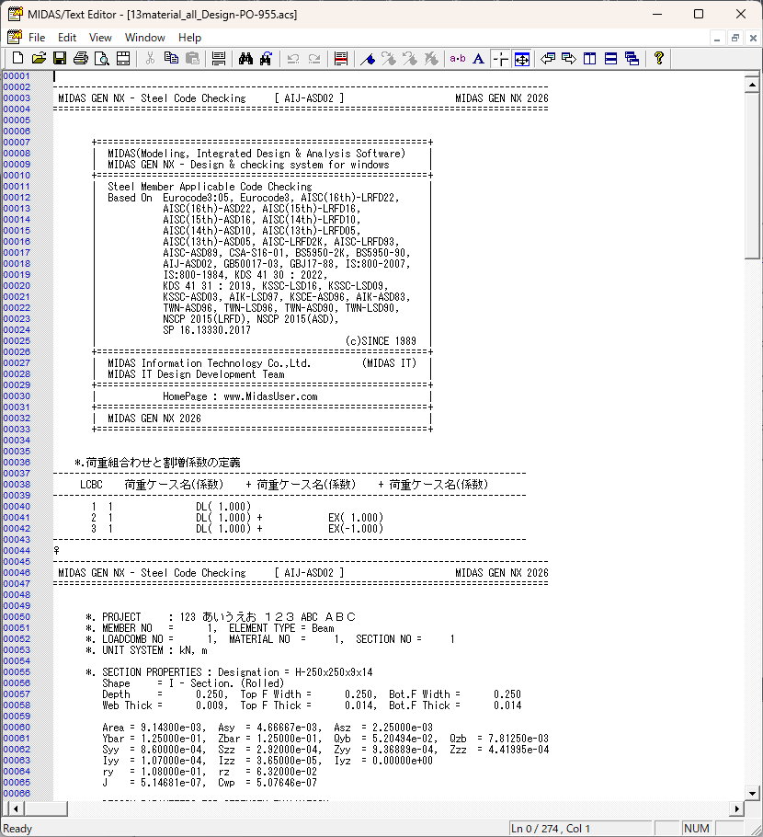Click 'Cwp = 5.07646e-07' value

[x=268, y=783]
